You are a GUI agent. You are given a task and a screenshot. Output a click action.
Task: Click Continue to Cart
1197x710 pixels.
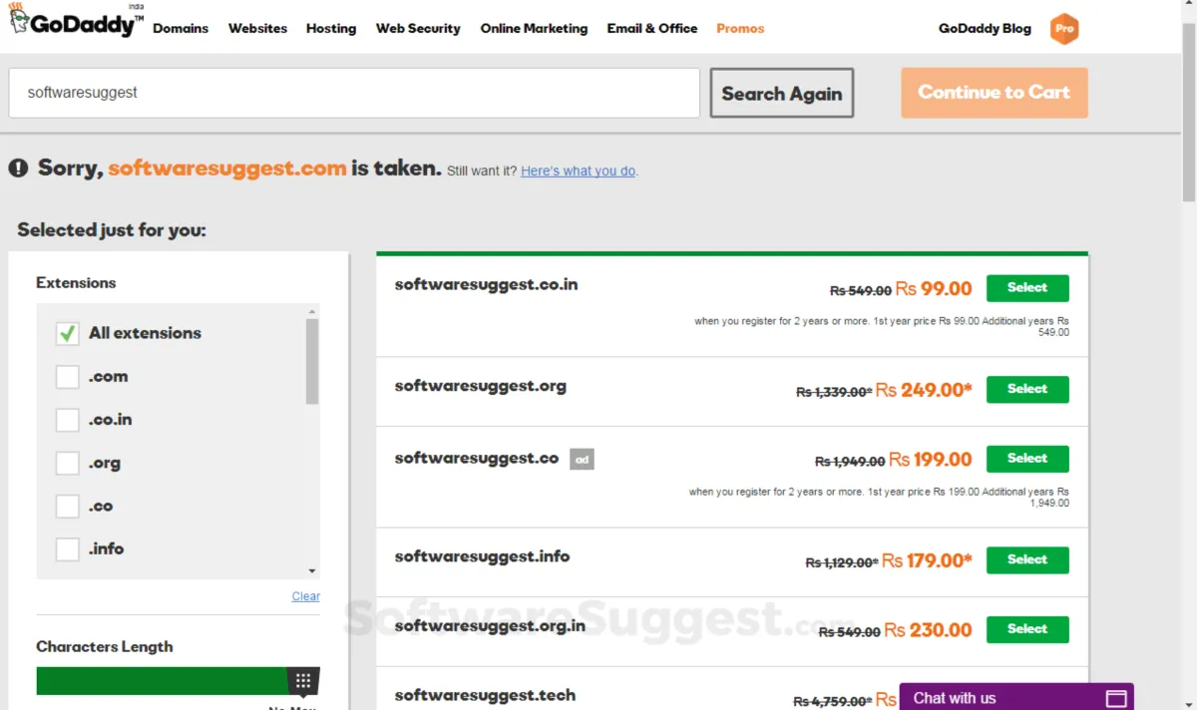tap(995, 93)
